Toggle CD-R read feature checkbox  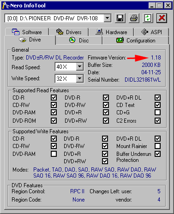click(54, 97)
